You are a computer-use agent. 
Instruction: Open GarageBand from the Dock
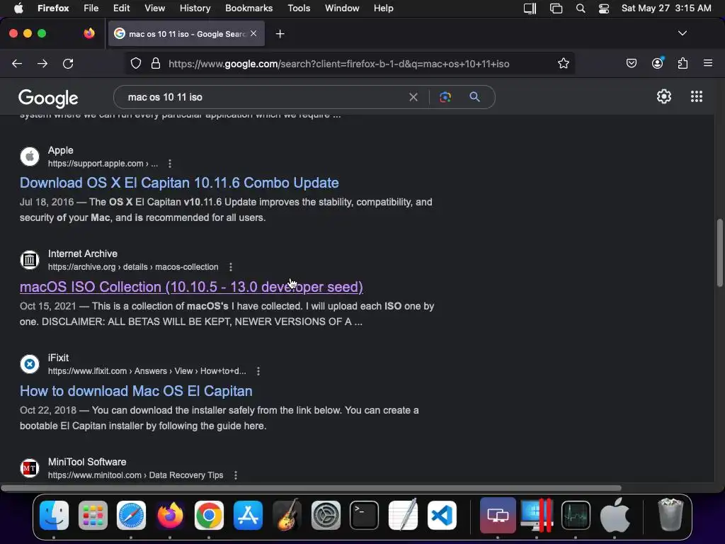pos(287,515)
